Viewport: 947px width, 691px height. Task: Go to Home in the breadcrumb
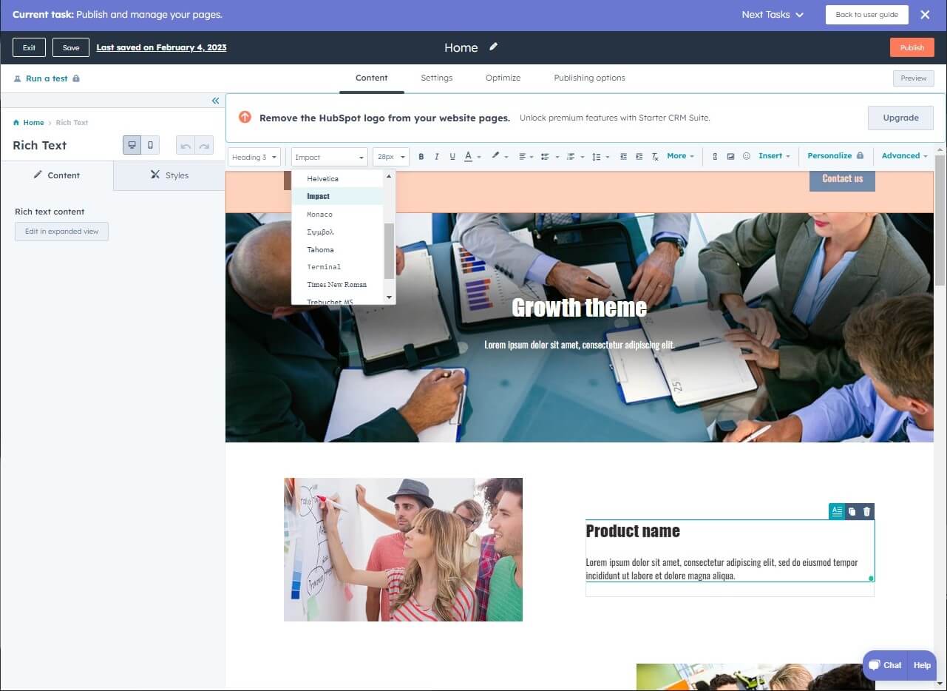[33, 123]
